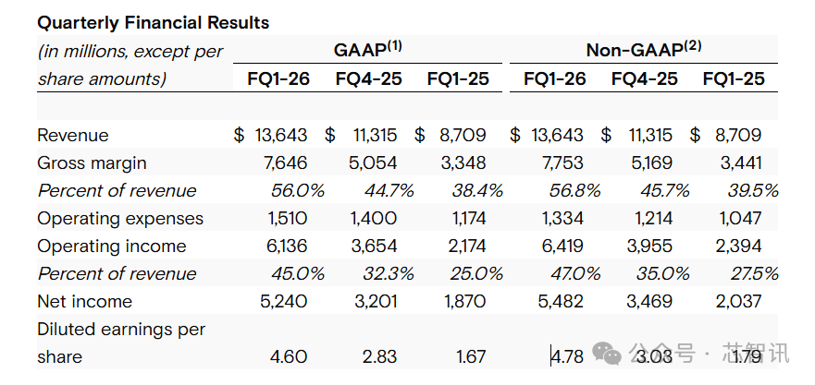The height and width of the screenshot is (385, 815).
Task: Select the Net income row label
Action: pyautogui.click(x=84, y=302)
